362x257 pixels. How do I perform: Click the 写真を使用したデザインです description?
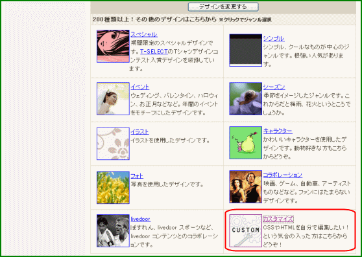[167, 184]
